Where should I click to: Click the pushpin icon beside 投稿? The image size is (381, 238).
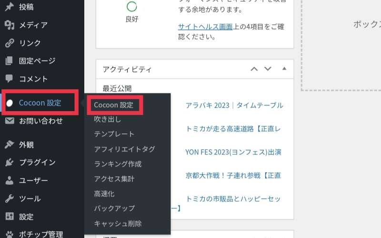click(9, 7)
